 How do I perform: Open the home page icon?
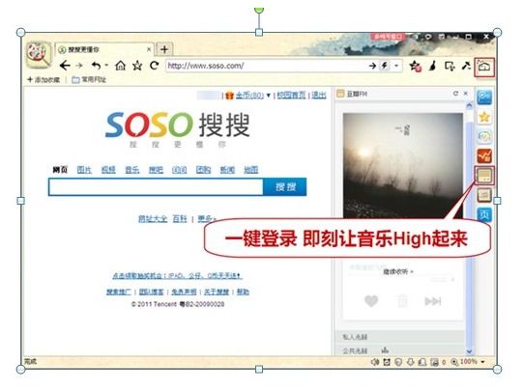[x=120, y=66]
